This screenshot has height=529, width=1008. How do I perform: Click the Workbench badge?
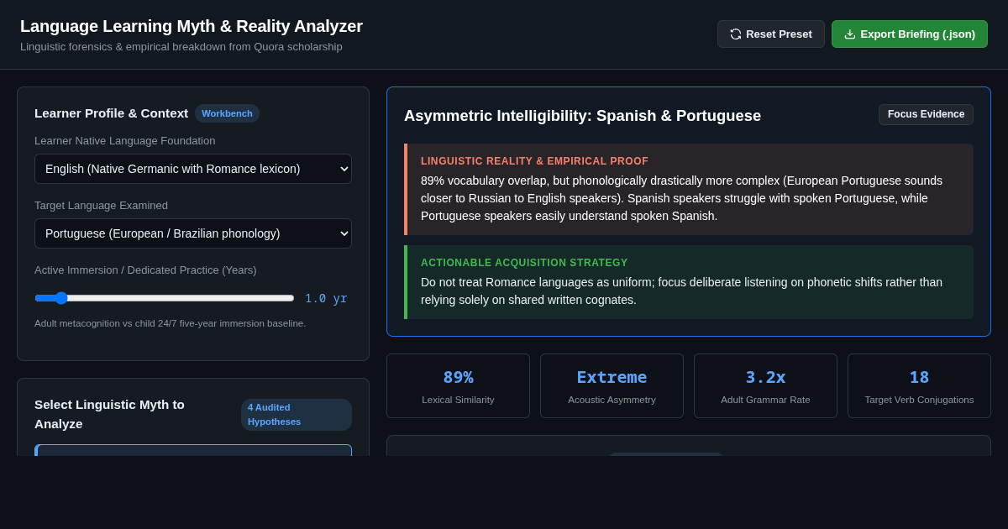click(227, 113)
